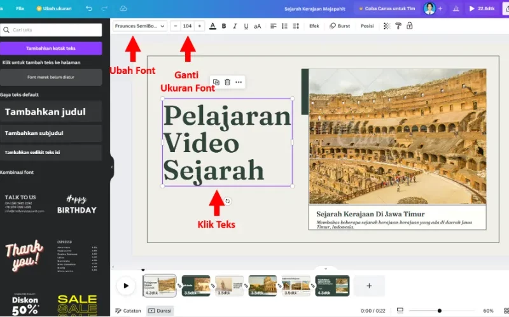Click the font size field showing 104
The width and height of the screenshot is (509, 317).
[187, 26]
